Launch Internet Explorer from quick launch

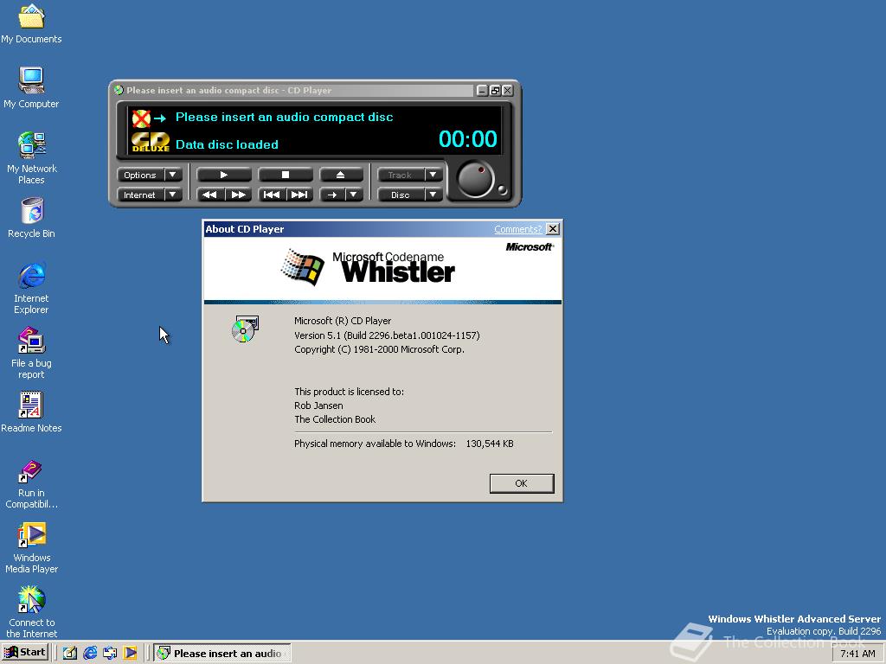click(90, 654)
